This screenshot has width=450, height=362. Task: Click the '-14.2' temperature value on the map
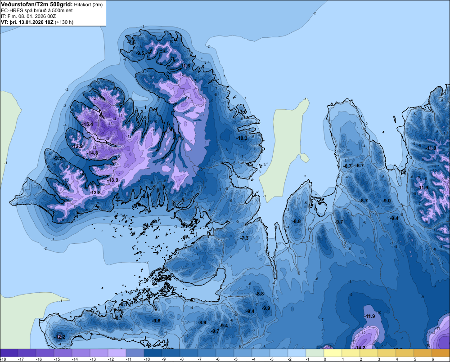[360, 348]
